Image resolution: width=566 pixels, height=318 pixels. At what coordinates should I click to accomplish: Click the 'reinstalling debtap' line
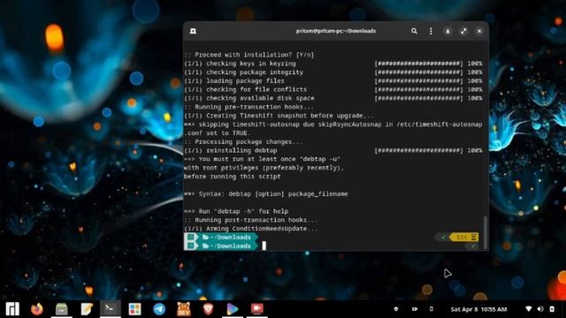231,150
